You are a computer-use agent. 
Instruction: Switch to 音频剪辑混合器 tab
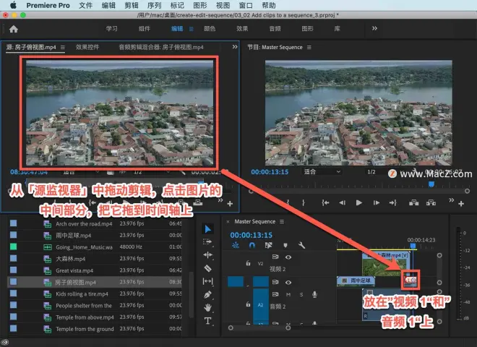point(161,47)
